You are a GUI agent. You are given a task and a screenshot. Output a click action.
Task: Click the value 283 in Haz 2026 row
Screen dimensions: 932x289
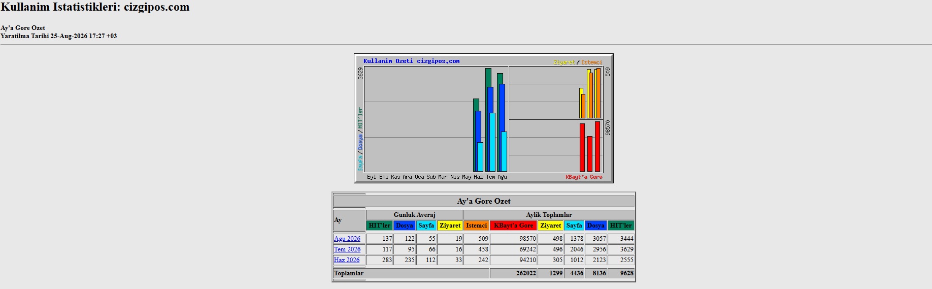(x=387, y=260)
